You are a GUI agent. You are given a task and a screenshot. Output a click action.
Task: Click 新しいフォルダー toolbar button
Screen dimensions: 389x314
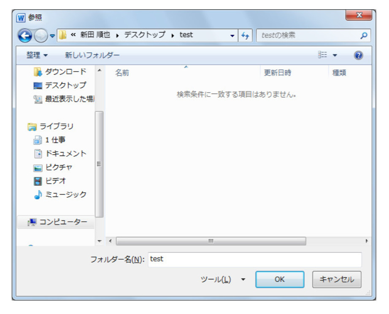click(92, 55)
